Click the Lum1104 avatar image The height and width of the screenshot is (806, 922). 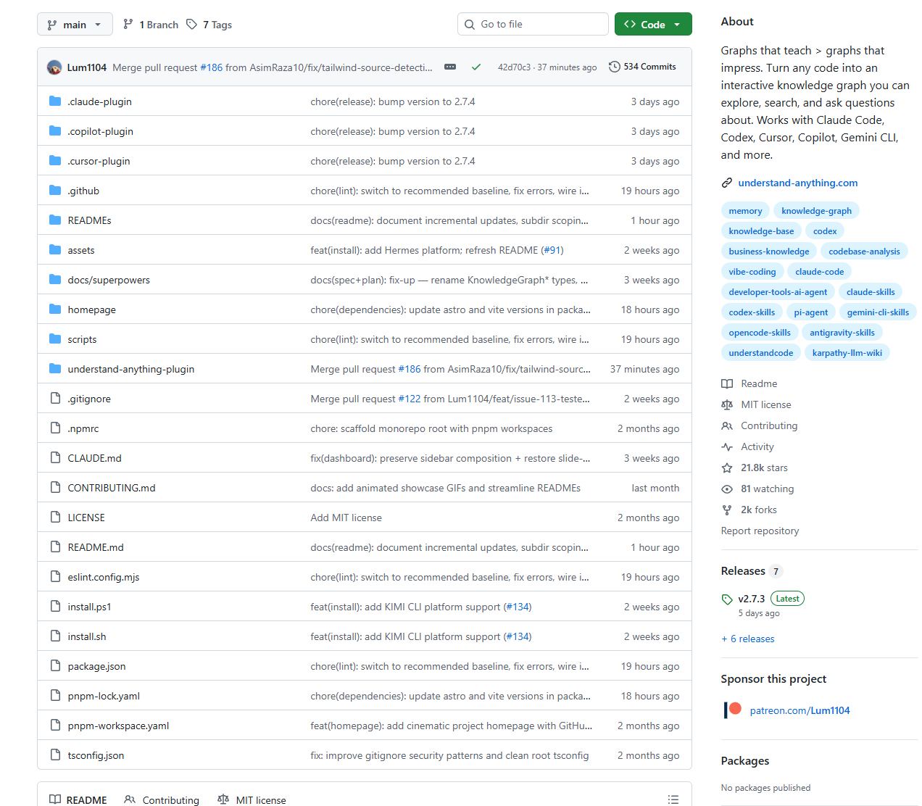(54, 67)
